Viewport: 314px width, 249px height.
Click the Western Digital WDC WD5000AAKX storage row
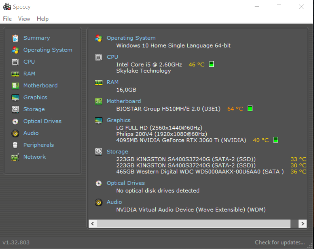(200, 172)
